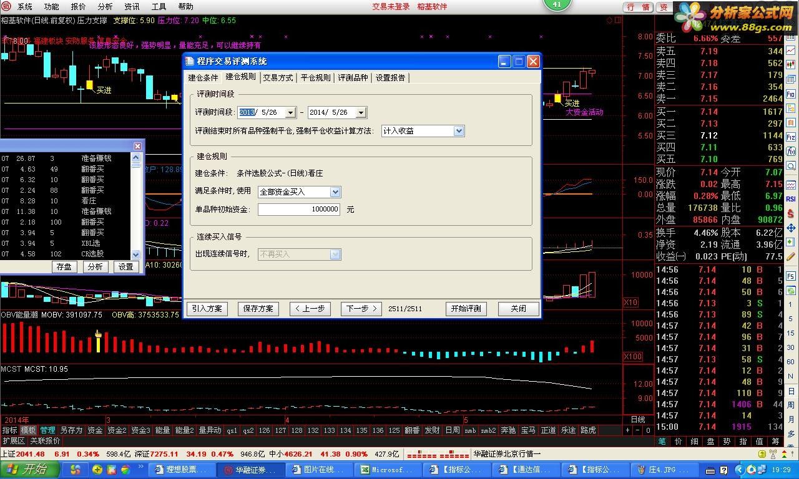Expand the 全部资金买入 combo box

pos(335,192)
